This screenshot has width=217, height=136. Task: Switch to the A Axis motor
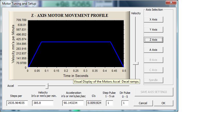click(x=153, y=50)
